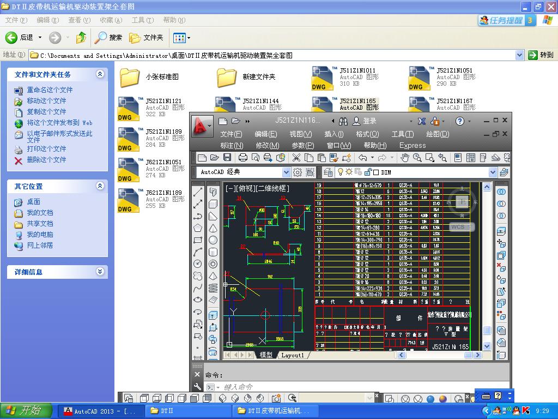
Task: Click the Union solid editing icon
Action: pyautogui.click(x=501, y=191)
